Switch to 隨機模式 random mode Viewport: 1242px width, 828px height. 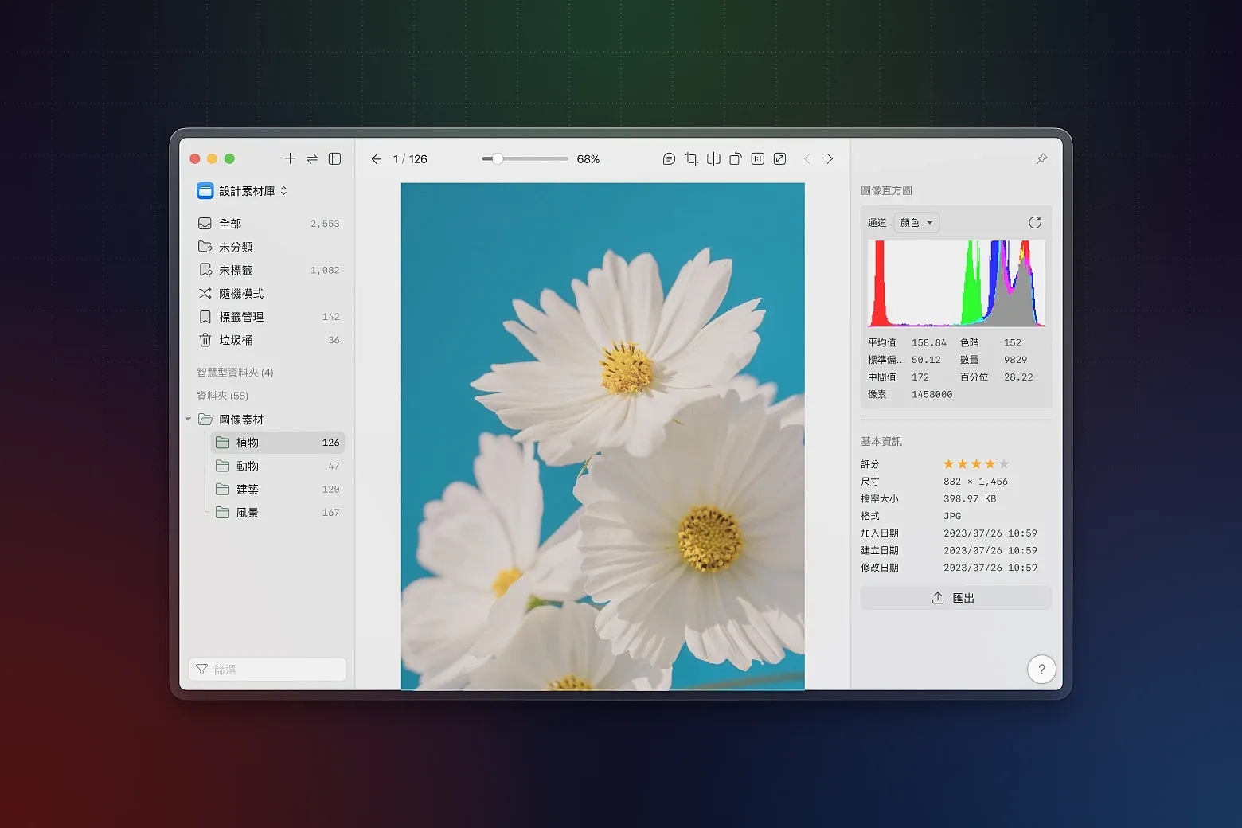[269, 294]
